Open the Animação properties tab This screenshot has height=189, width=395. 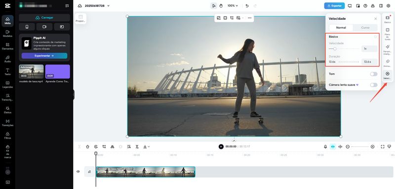(388, 63)
